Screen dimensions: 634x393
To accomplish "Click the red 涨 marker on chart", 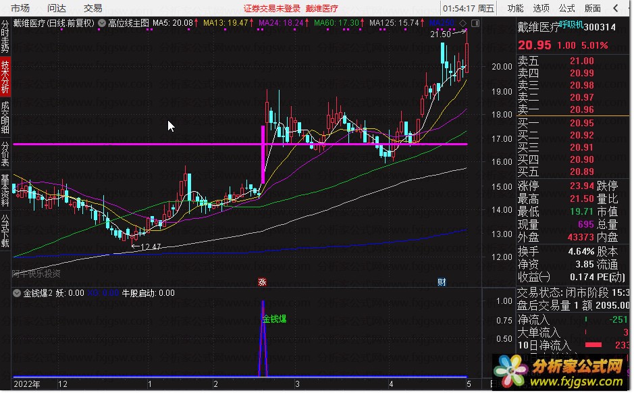I will 262,282.
